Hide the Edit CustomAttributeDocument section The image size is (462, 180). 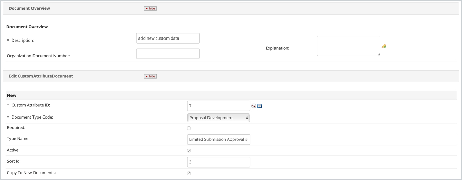[x=150, y=76]
